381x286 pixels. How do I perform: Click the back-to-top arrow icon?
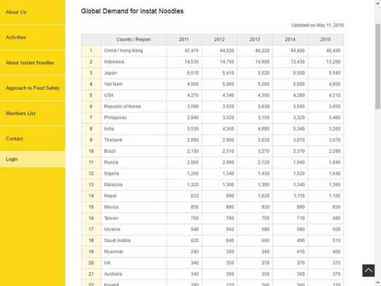[x=368, y=271]
